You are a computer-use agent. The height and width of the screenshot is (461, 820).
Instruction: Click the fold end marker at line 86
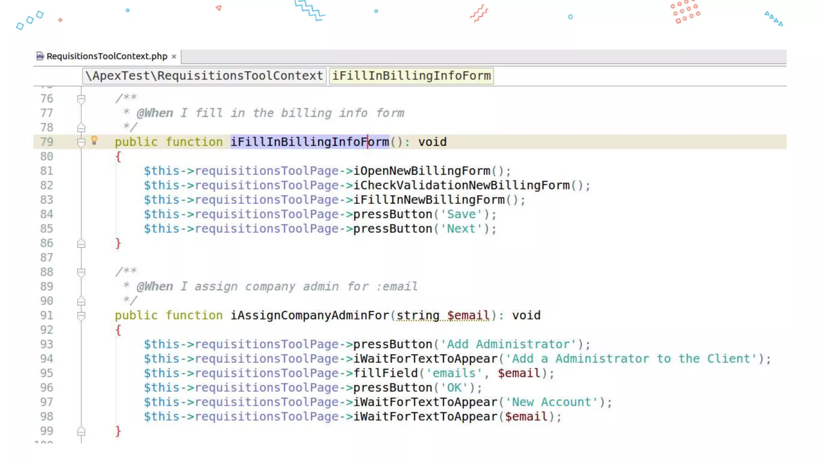click(81, 243)
